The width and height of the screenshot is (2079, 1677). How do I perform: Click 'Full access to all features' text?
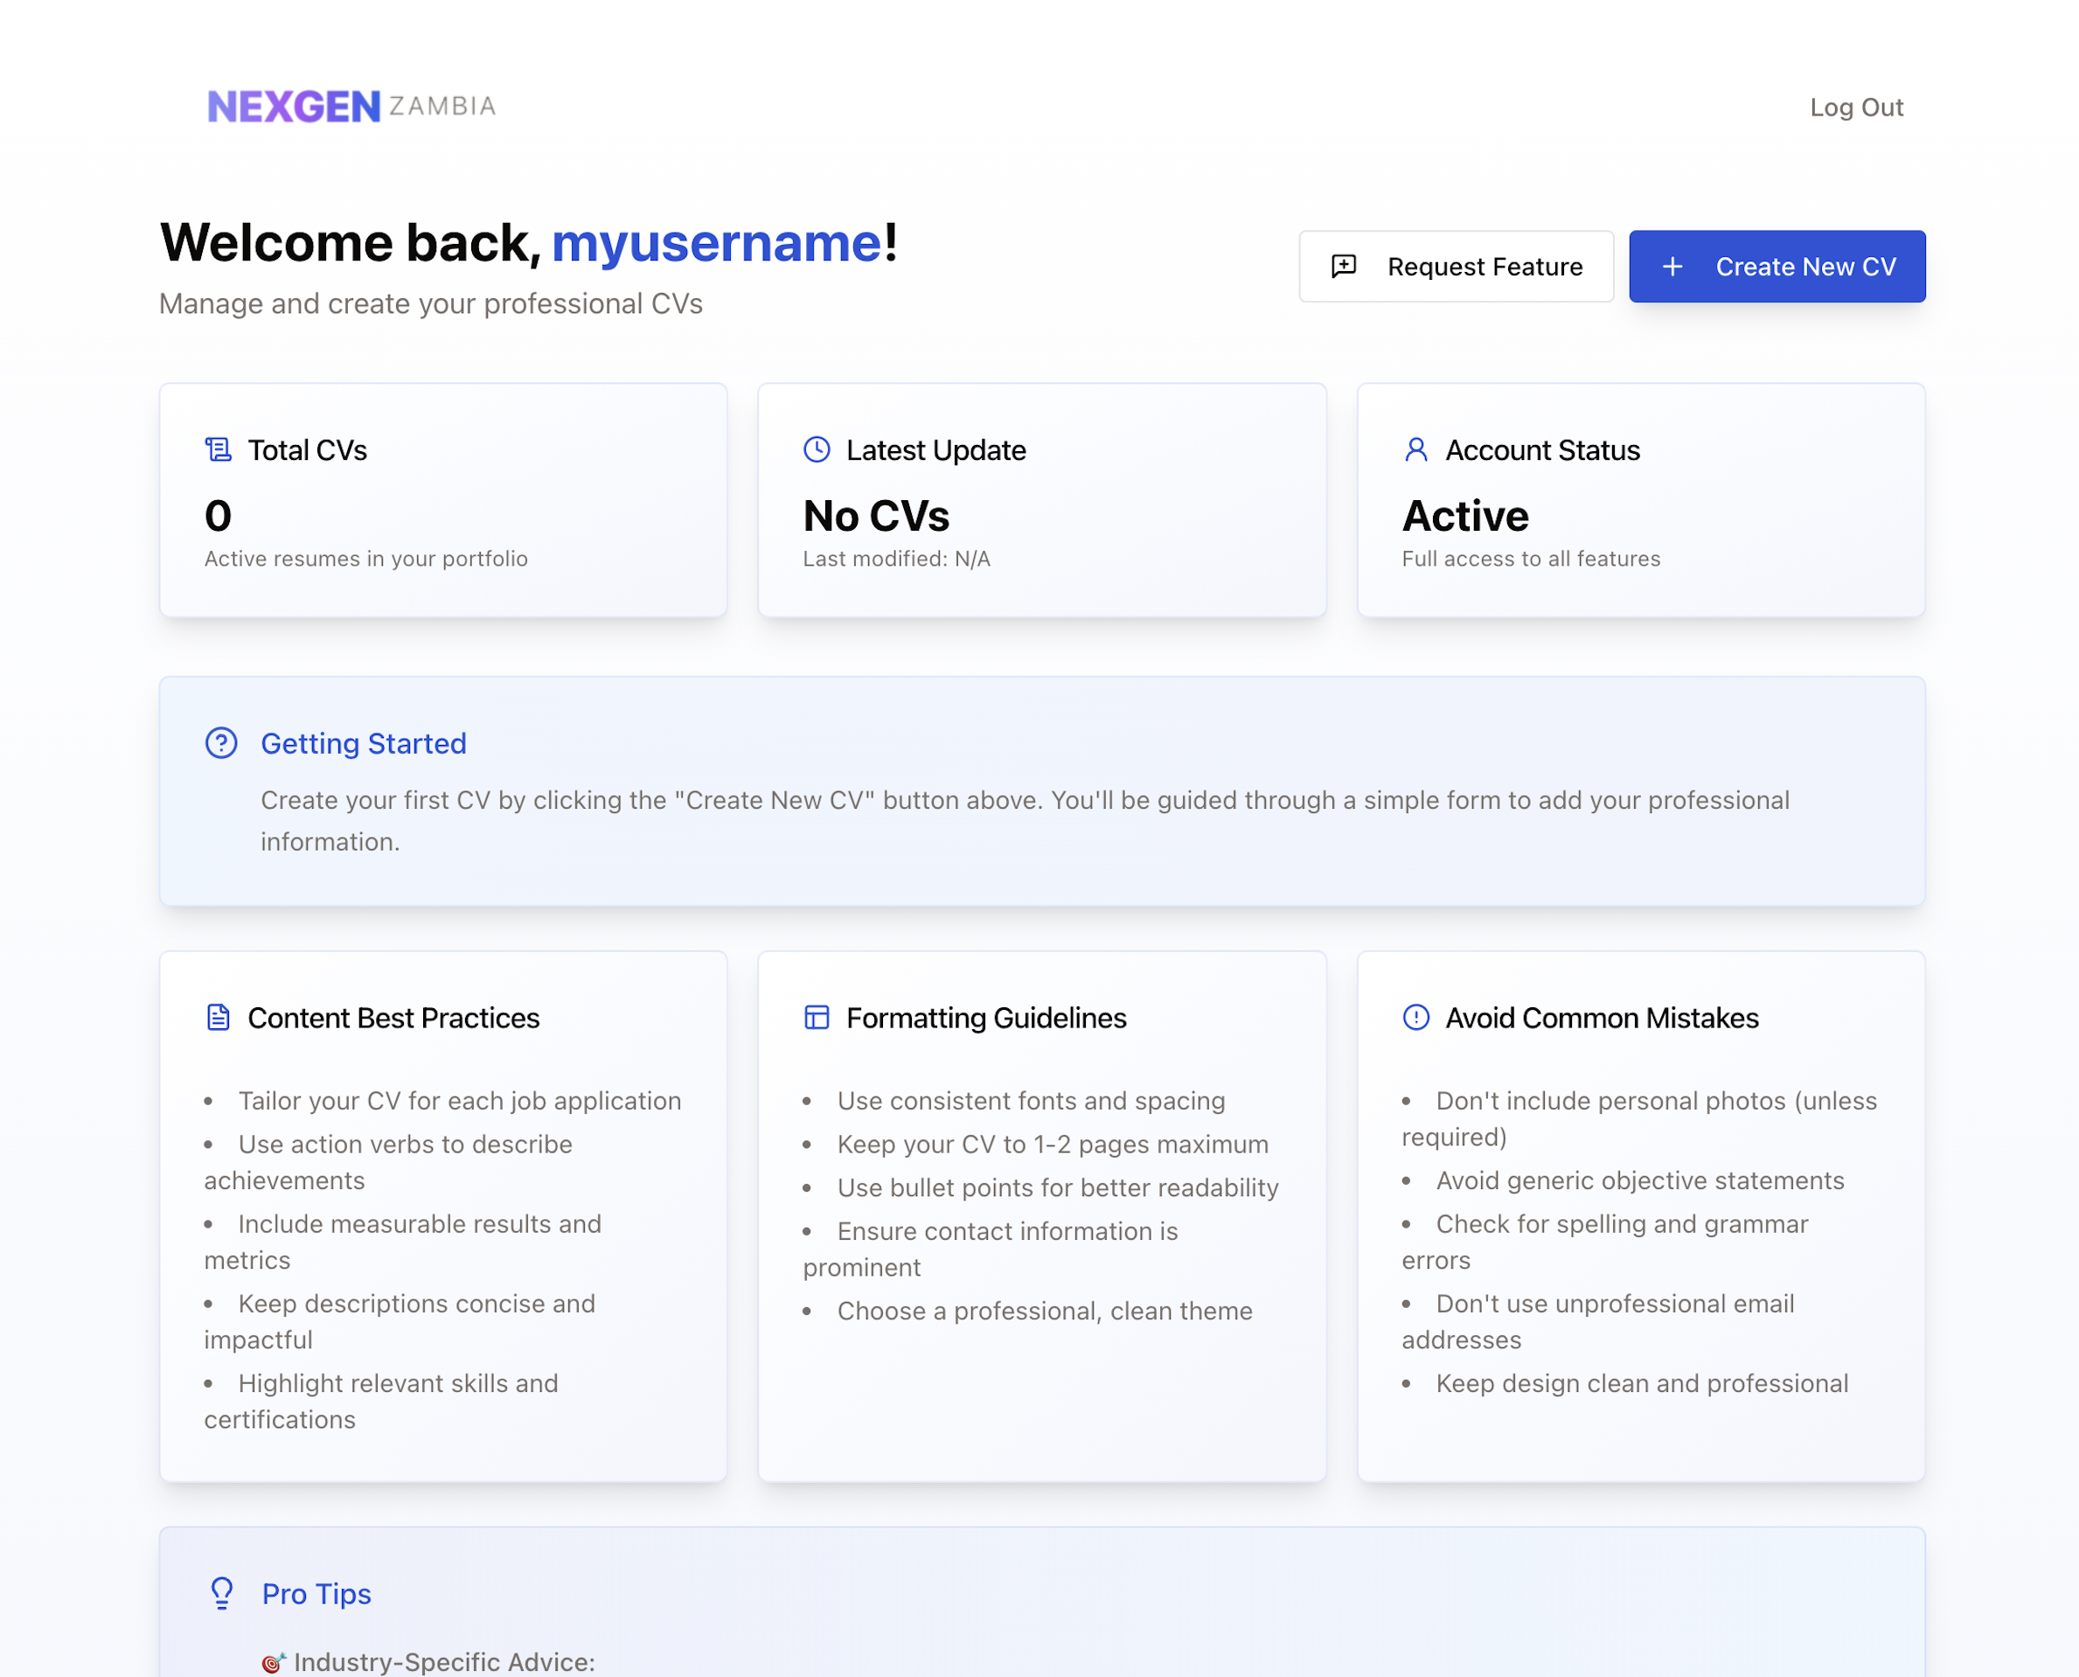[x=1531, y=559]
